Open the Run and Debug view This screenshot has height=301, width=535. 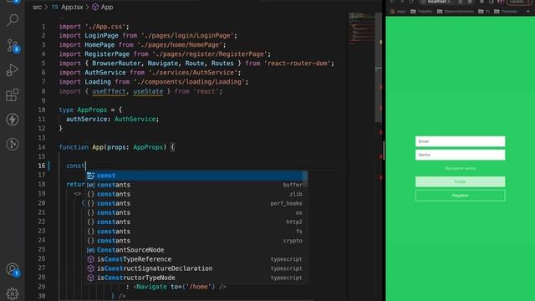pos(13,70)
